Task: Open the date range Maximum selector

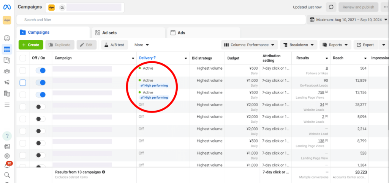Action: 347,20
